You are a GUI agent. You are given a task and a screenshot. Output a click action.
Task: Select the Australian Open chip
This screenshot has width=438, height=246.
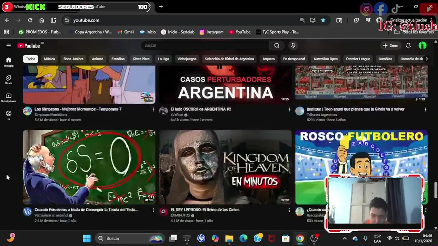click(326, 59)
